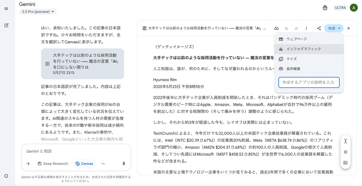The height and width of the screenshot is (186, 362).
Task: Toggle the Deep Research chip
Action: point(53,164)
